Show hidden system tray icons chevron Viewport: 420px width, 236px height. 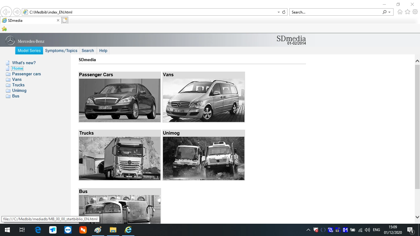308,230
